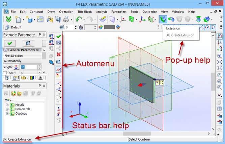Expand the main toolbar overflow chevron
This screenshot has height=144, width=225.
pyautogui.click(x=221, y=17)
